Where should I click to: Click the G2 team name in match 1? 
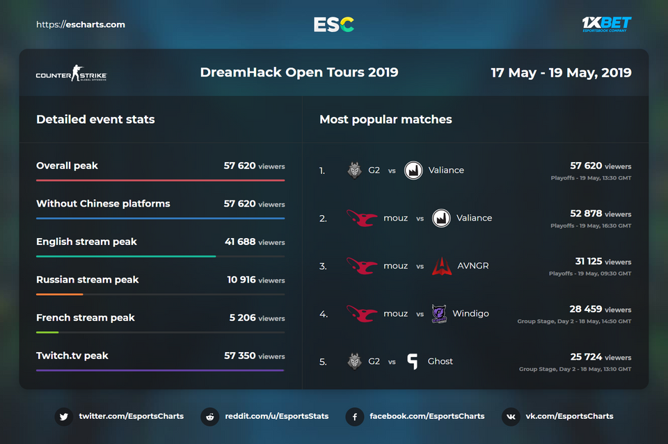point(374,171)
